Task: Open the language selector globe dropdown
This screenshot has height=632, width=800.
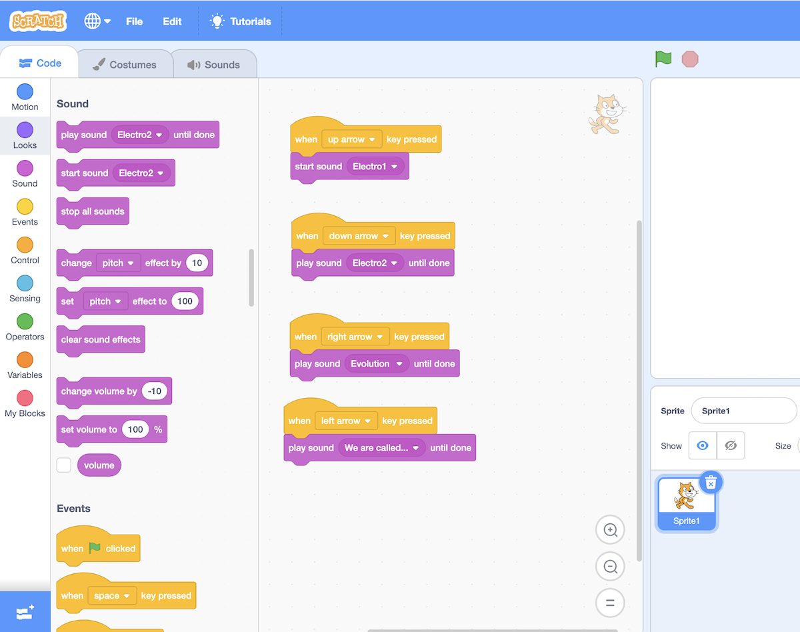Action: pos(96,21)
